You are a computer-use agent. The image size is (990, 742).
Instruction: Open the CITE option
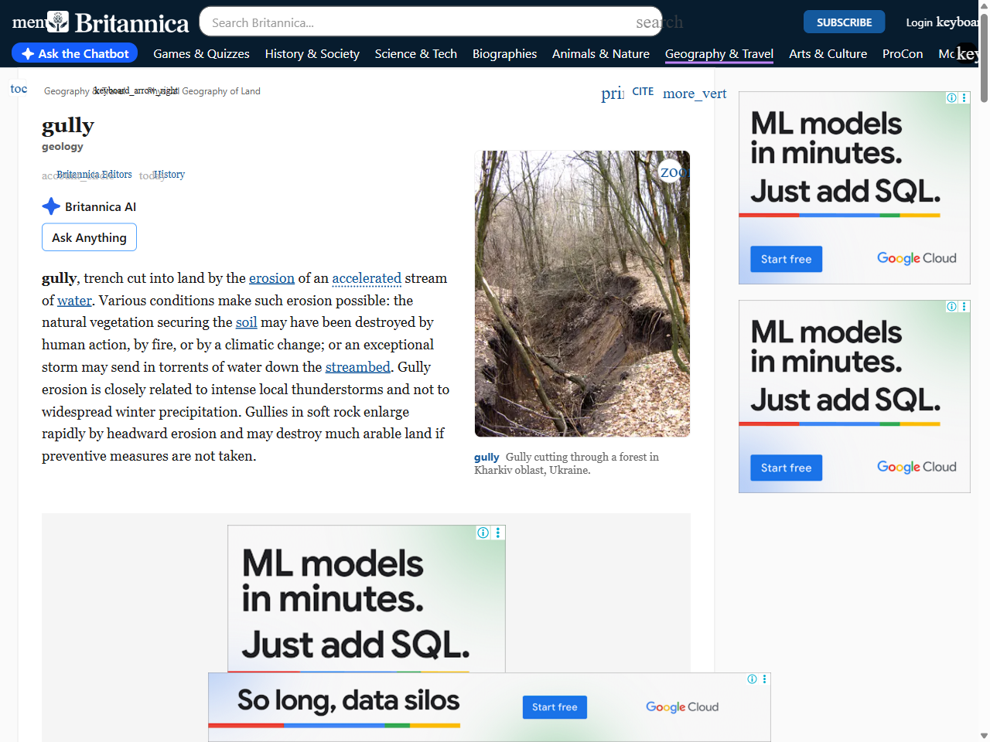tap(643, 91)
